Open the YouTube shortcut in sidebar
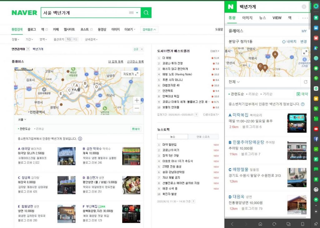320x228 pixels. pos(316,129)
